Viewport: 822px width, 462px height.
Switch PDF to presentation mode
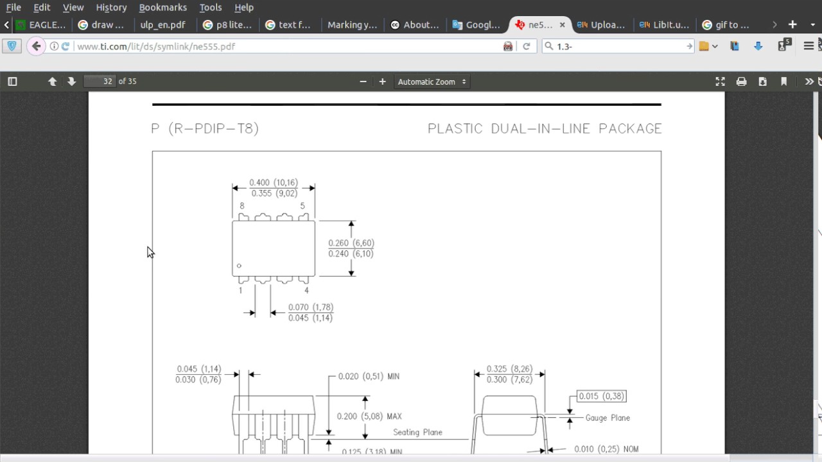[x=720, y=81]
